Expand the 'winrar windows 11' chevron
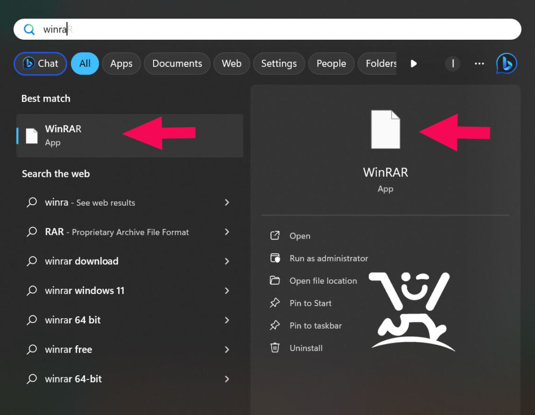The width and height of the screenshot is (535, 415). (227, 290)
